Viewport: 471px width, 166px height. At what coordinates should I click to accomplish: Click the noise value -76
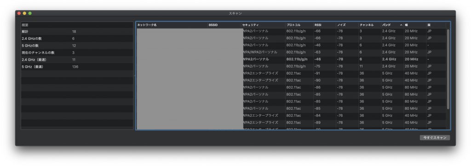(340, 115)
